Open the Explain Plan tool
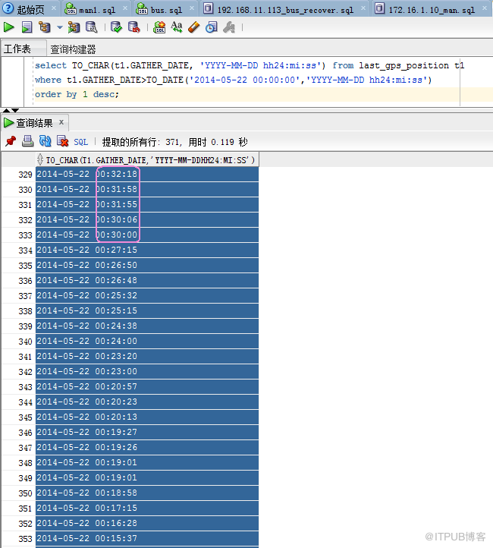This screenshot has width=493, height=548. point(45,27)
